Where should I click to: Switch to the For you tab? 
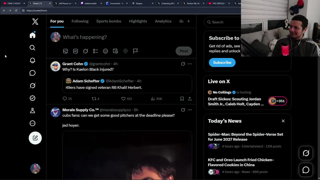(x=57, y=21)
